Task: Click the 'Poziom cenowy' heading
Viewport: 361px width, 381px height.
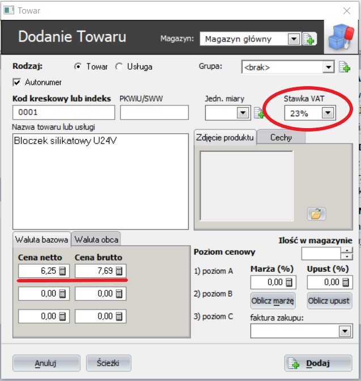Action: tap(224, 252)
